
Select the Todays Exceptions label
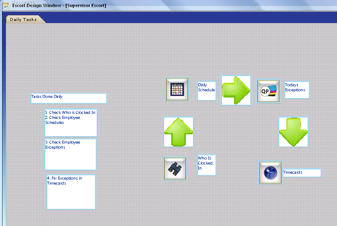[297, 90]
